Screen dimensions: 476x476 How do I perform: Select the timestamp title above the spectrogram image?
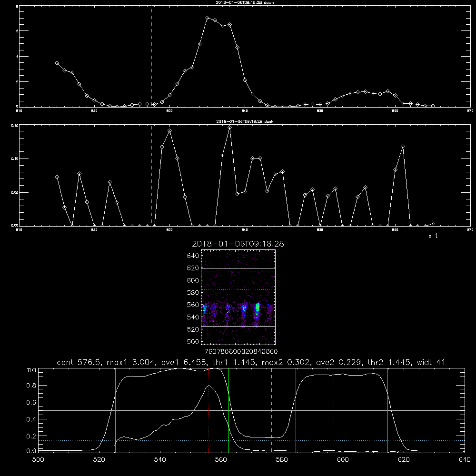click(x=238, y=244)
